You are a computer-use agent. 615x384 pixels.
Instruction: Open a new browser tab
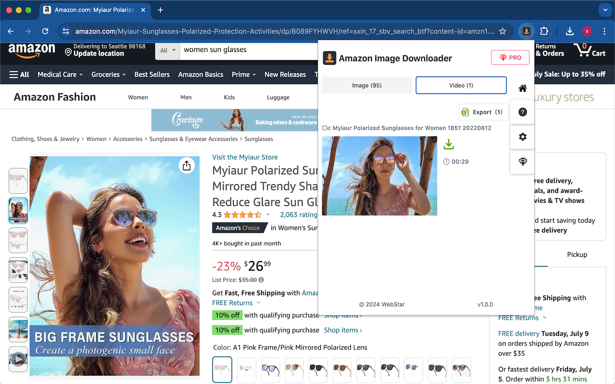160,10
